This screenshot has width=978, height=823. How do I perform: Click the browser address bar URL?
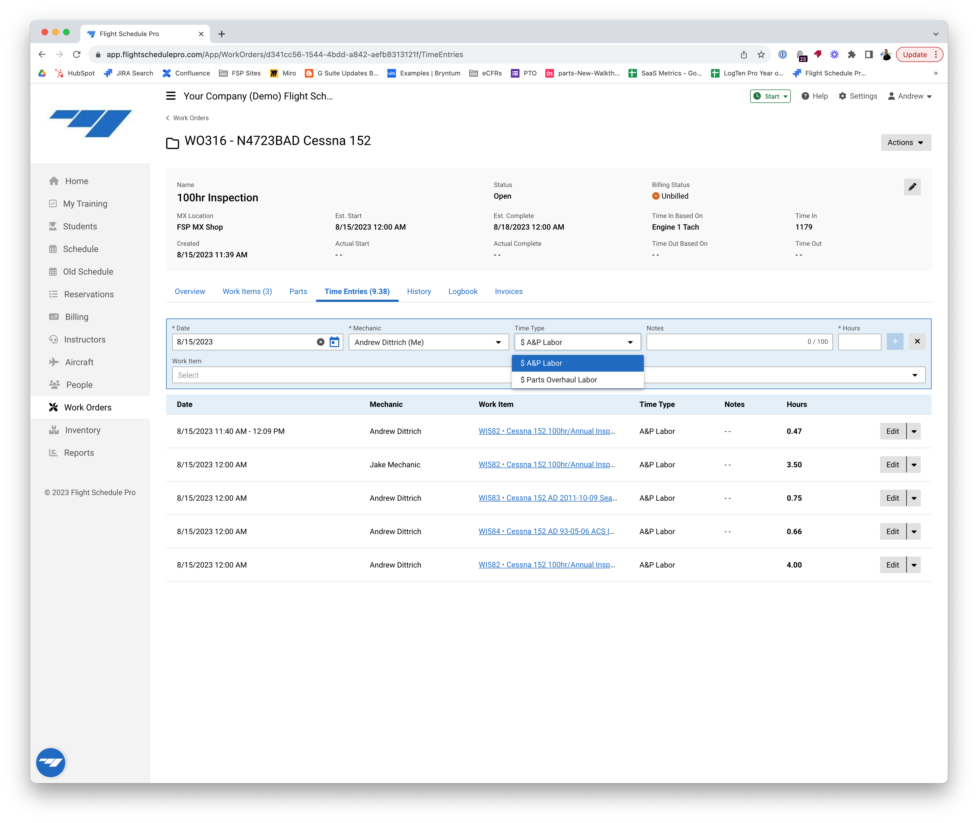tap(285, 54)
